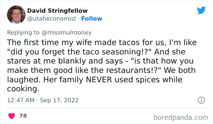213x124 pixels.
Task: Click the 12:47 AM timestamp
Action: pyautogui.click(x=20, y=100)
